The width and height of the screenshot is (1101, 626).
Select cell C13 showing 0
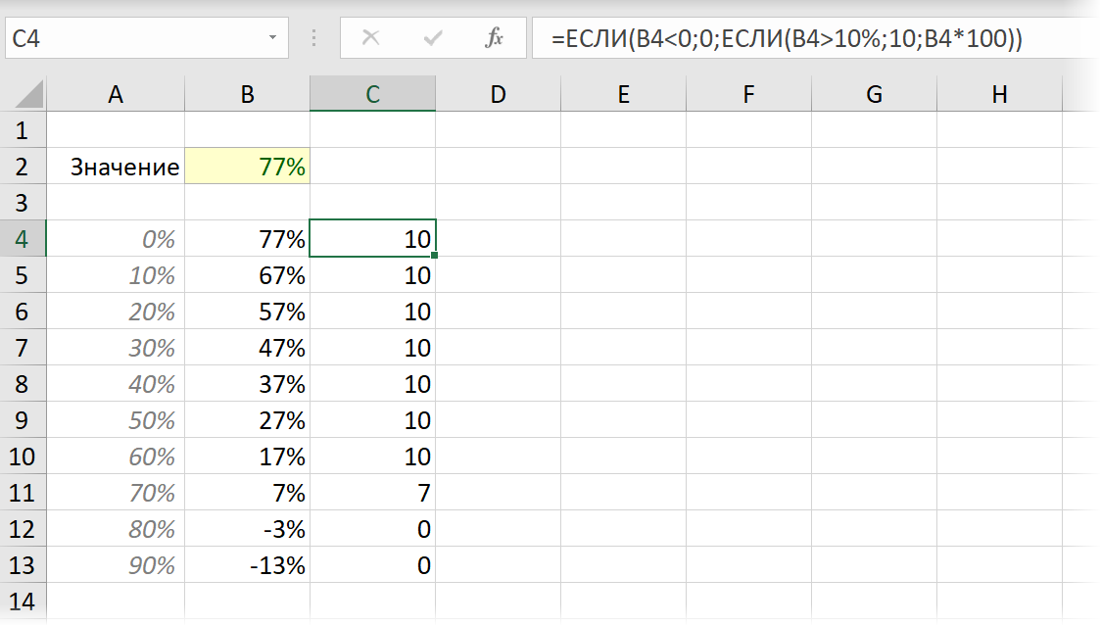click(x=373, y=565)
